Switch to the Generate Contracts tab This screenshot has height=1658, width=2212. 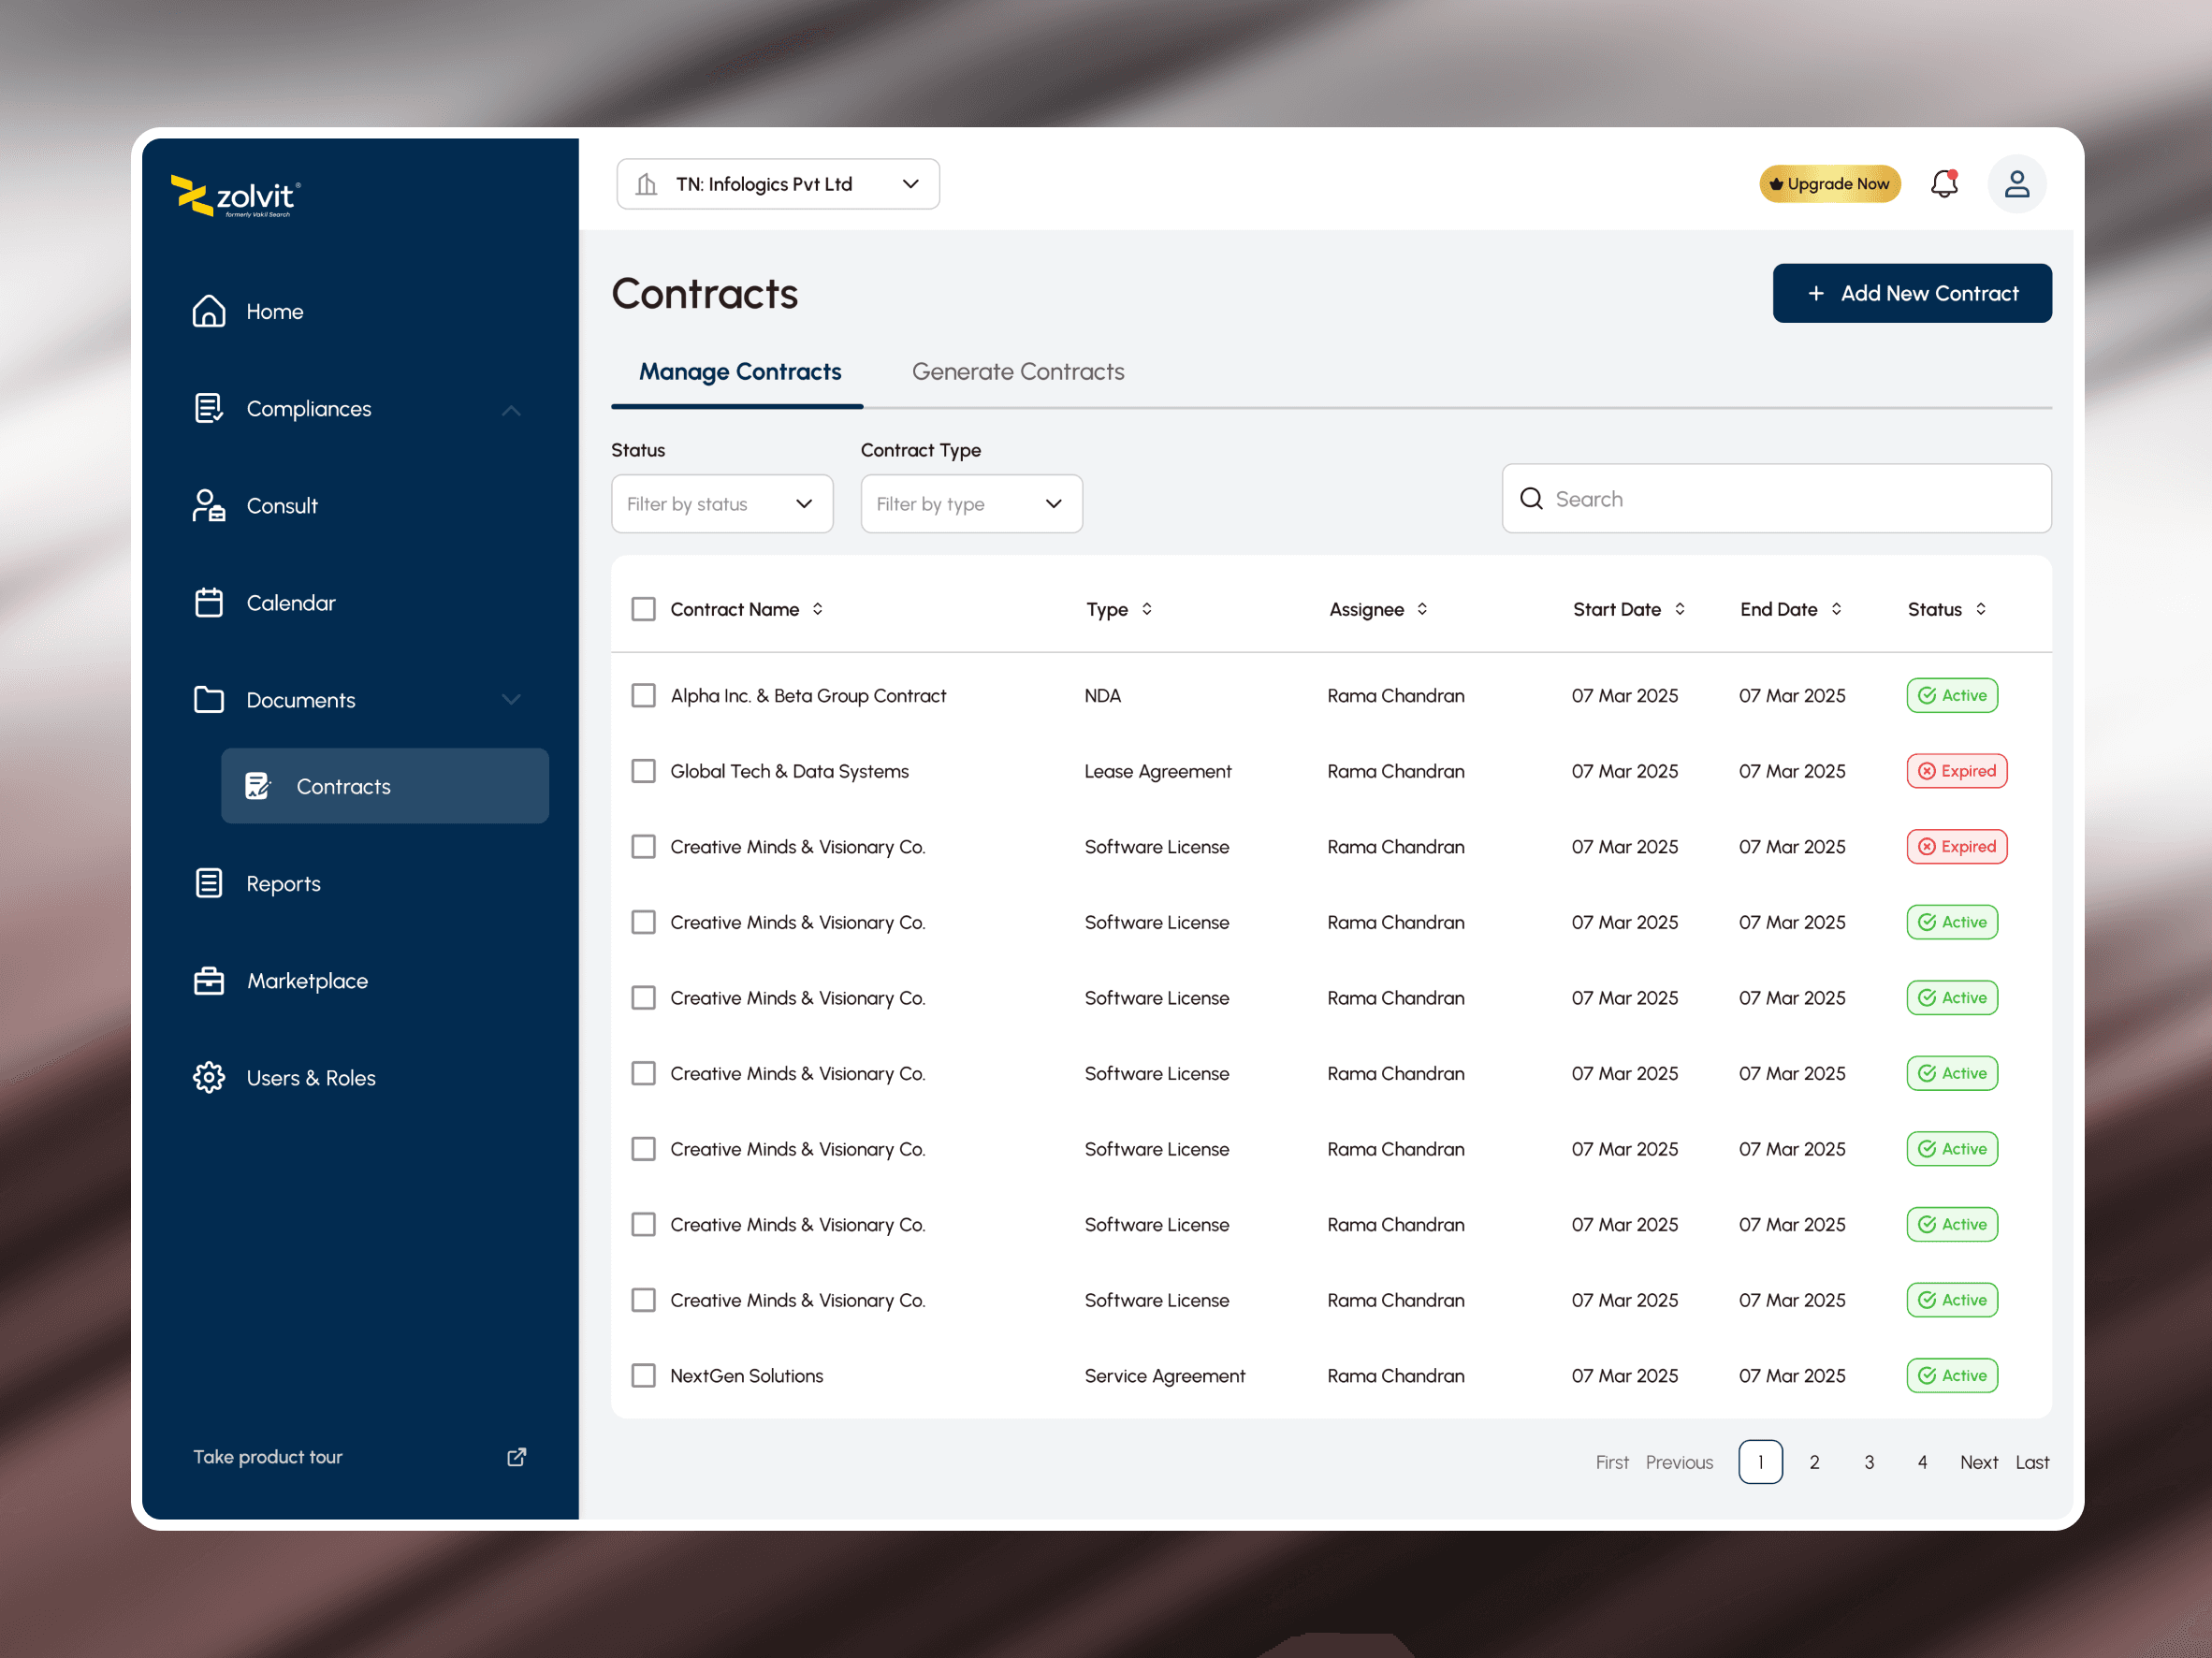(1017, 372)
